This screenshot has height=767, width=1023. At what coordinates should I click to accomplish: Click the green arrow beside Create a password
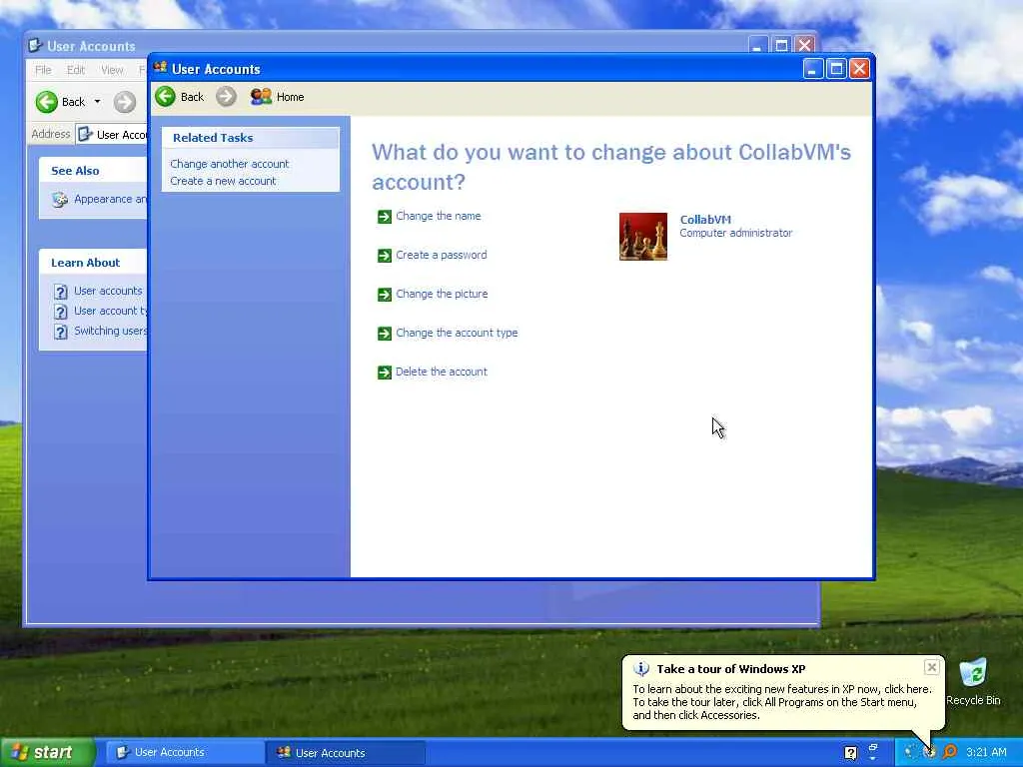point(385,256)
